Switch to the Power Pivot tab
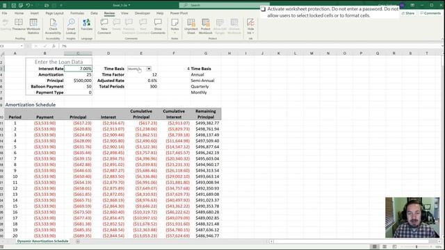 pos(179,13)
